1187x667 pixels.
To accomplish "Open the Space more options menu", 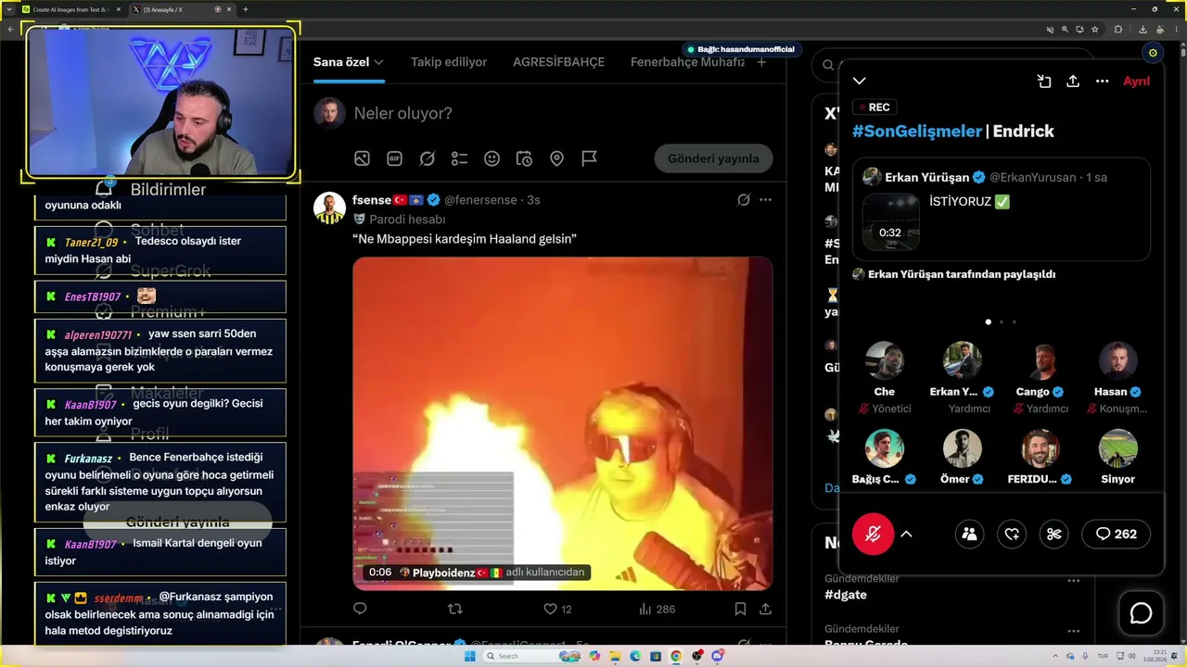I will click(x=1102, y=82).
